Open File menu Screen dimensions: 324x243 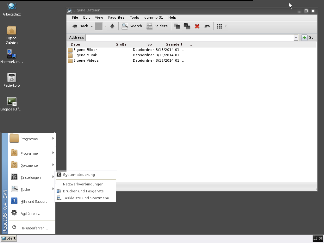click(75, 18)
